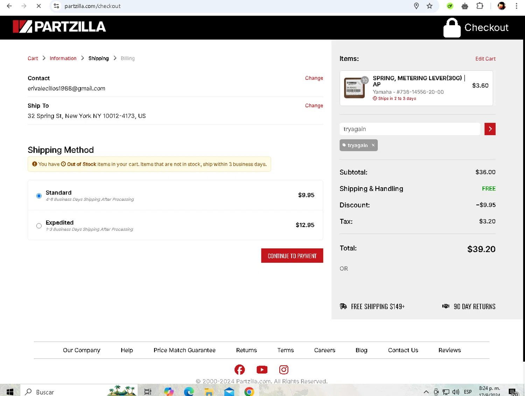Image resolution: width=525 pixels, height=396 pixels.
Task: Open Partzilla Instagram icon
Action: (x=284, y=370)
